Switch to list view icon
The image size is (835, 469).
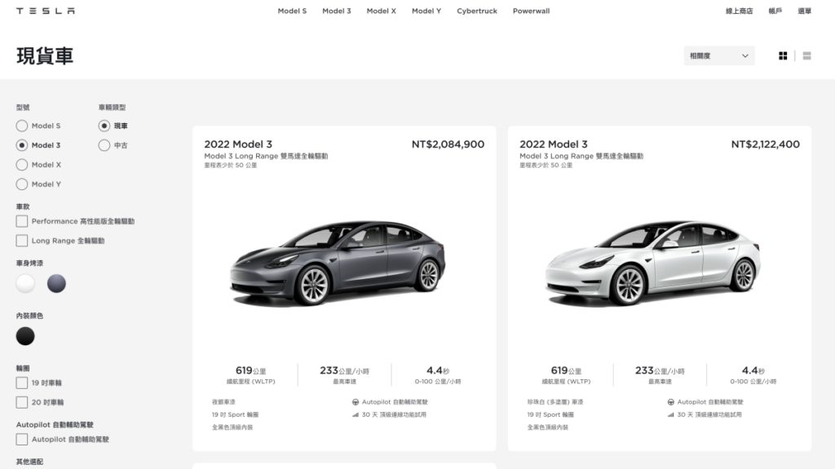click(x=806, y=56)
